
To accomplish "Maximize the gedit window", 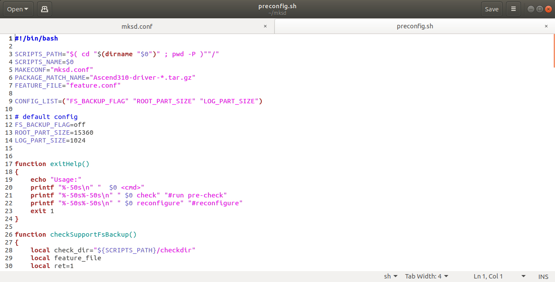I will click(x=540, y=9).
